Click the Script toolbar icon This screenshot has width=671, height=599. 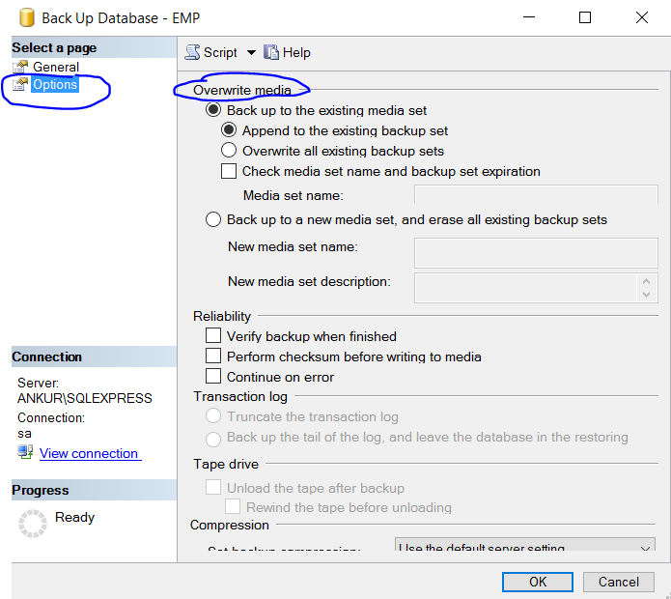tap(192, 52)
